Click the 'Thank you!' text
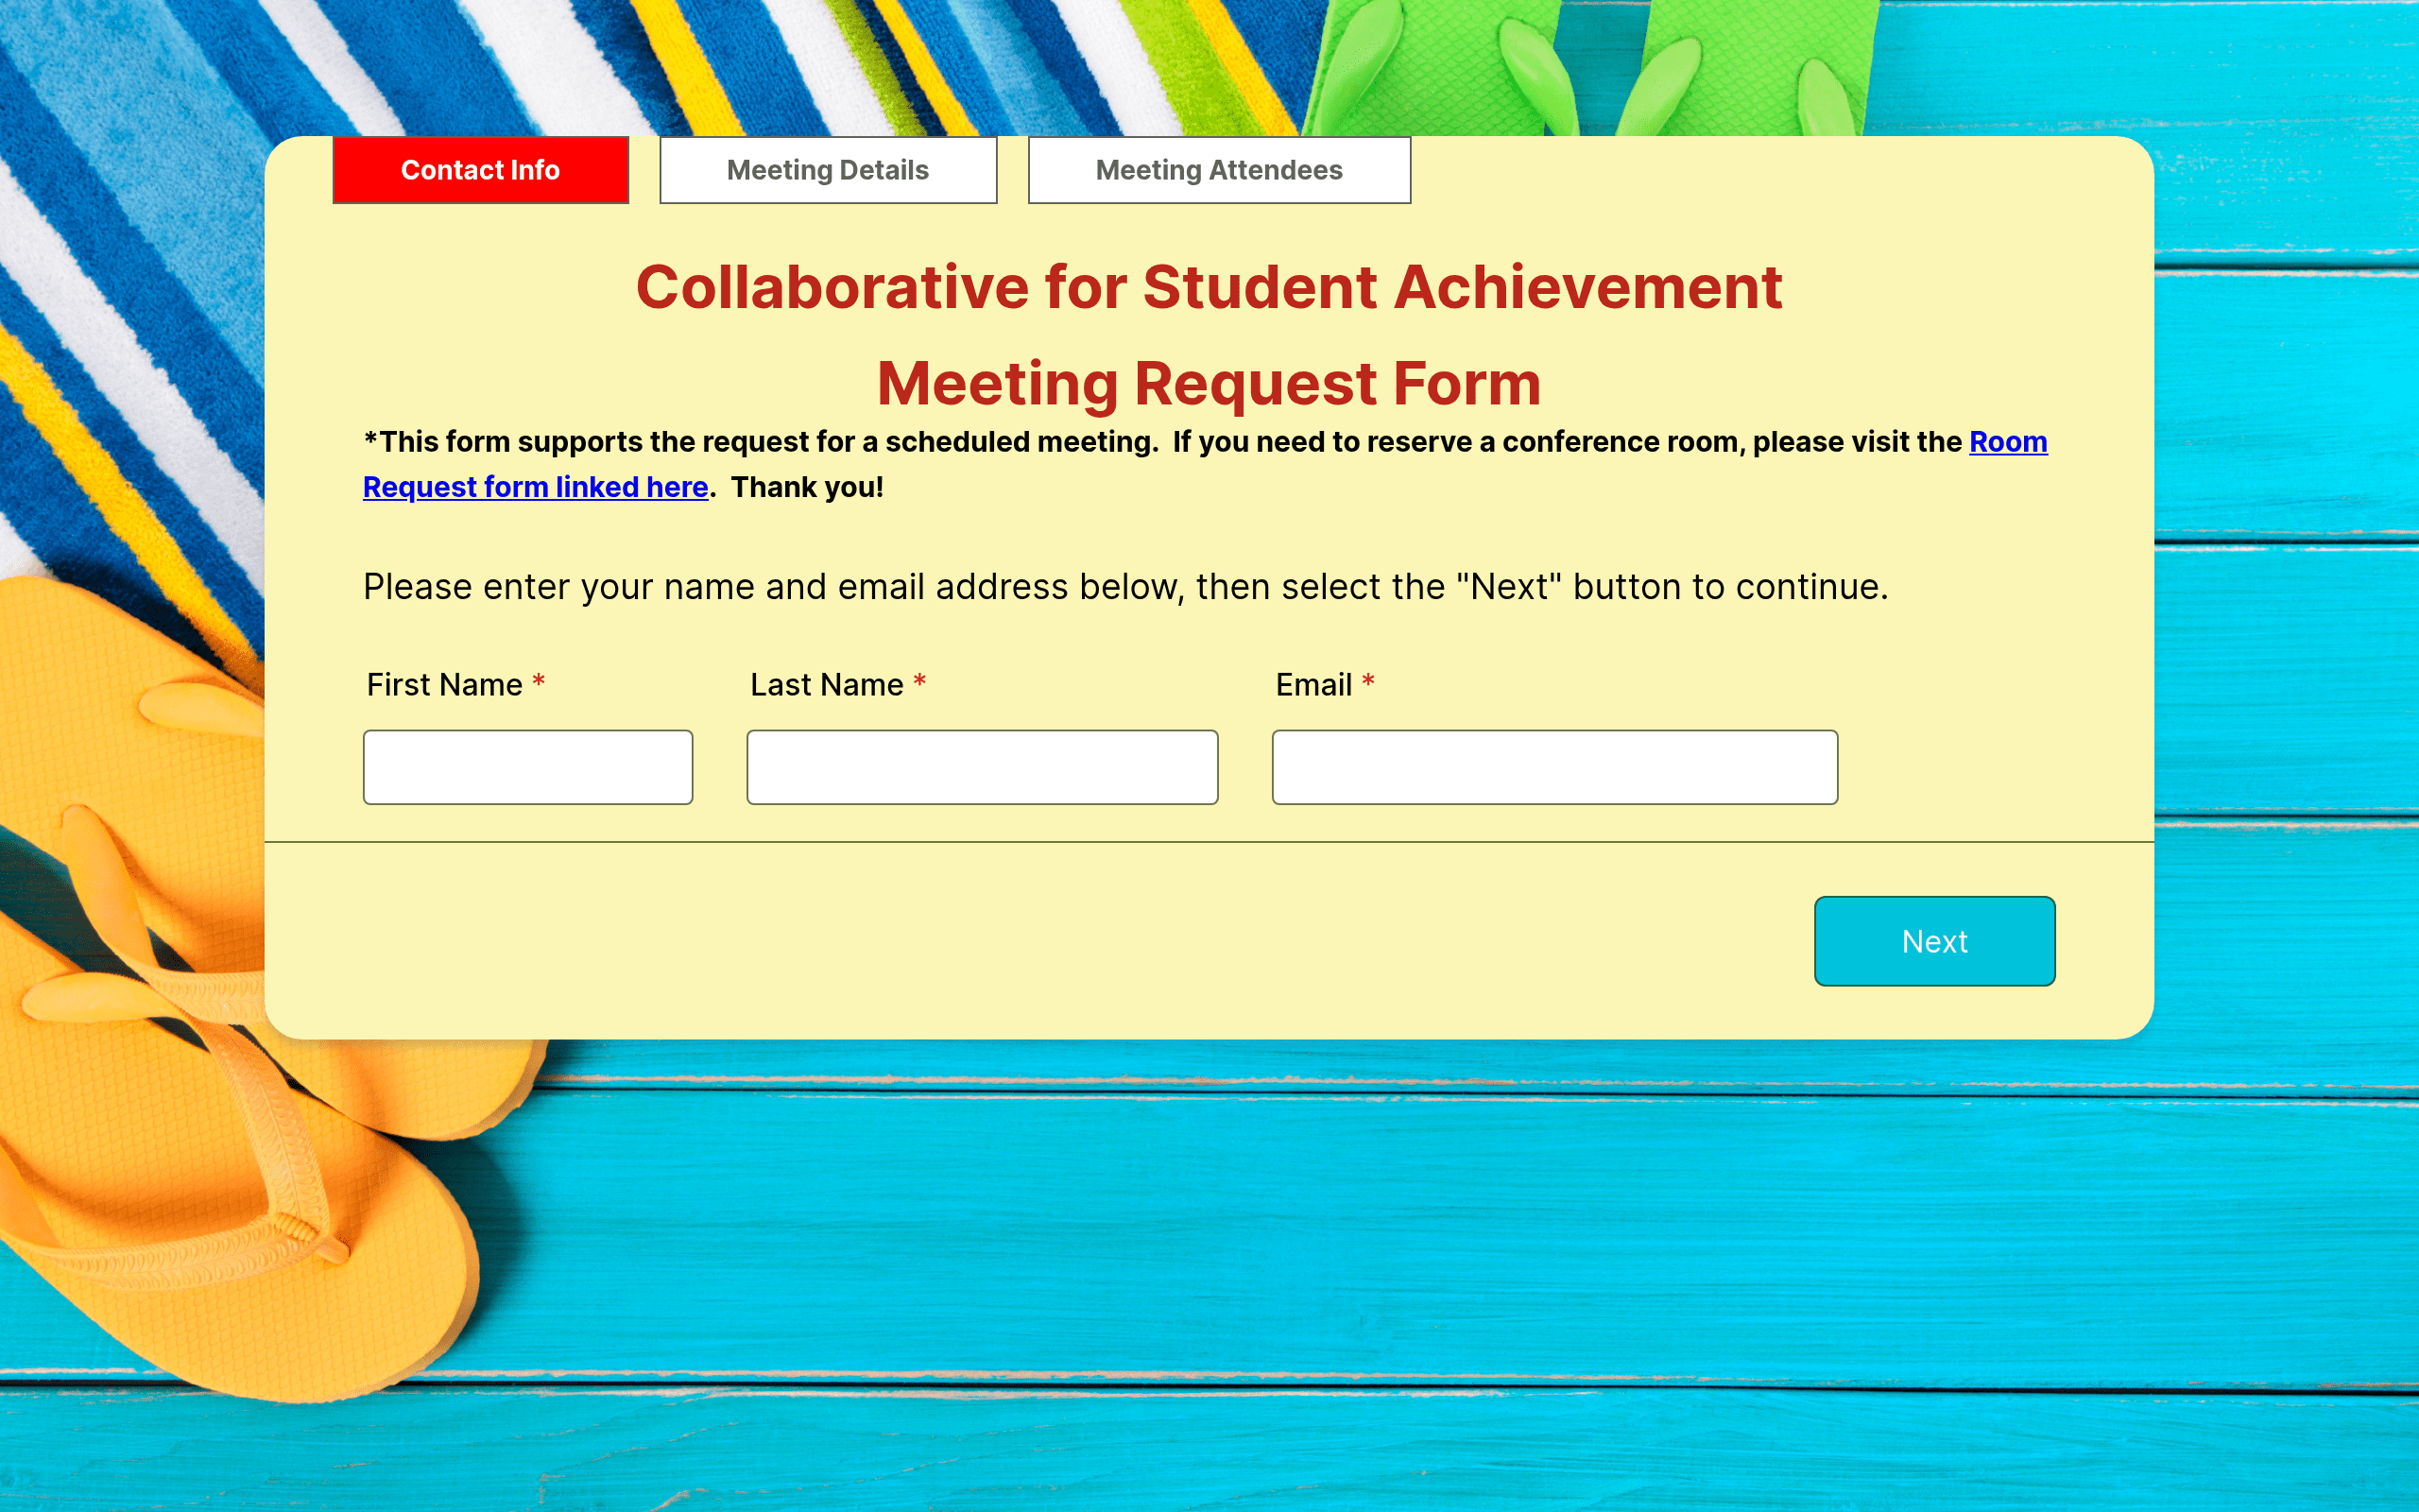 click(x=807, y=487)
